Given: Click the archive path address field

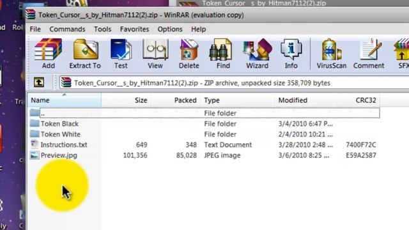Looking at the screenshot, I should pyautogui.click(x=234, y=82).
